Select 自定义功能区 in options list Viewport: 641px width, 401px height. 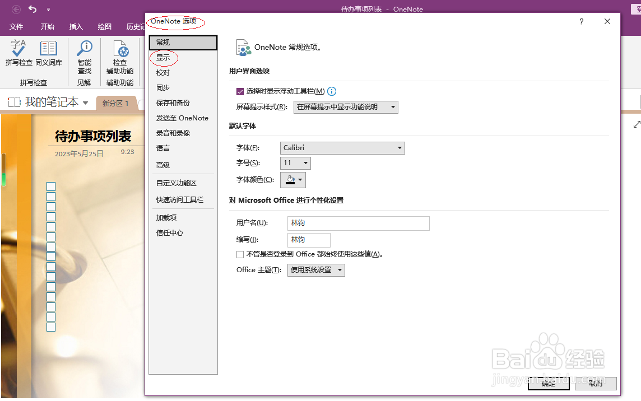183,183
